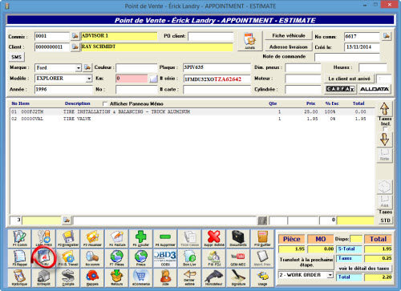Click Le client est arrivé button

tap(349, 79)
